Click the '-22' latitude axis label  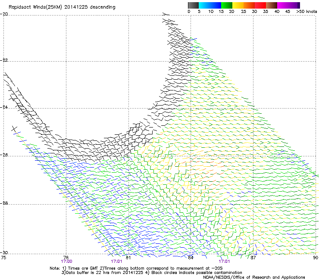coord(4,60)
